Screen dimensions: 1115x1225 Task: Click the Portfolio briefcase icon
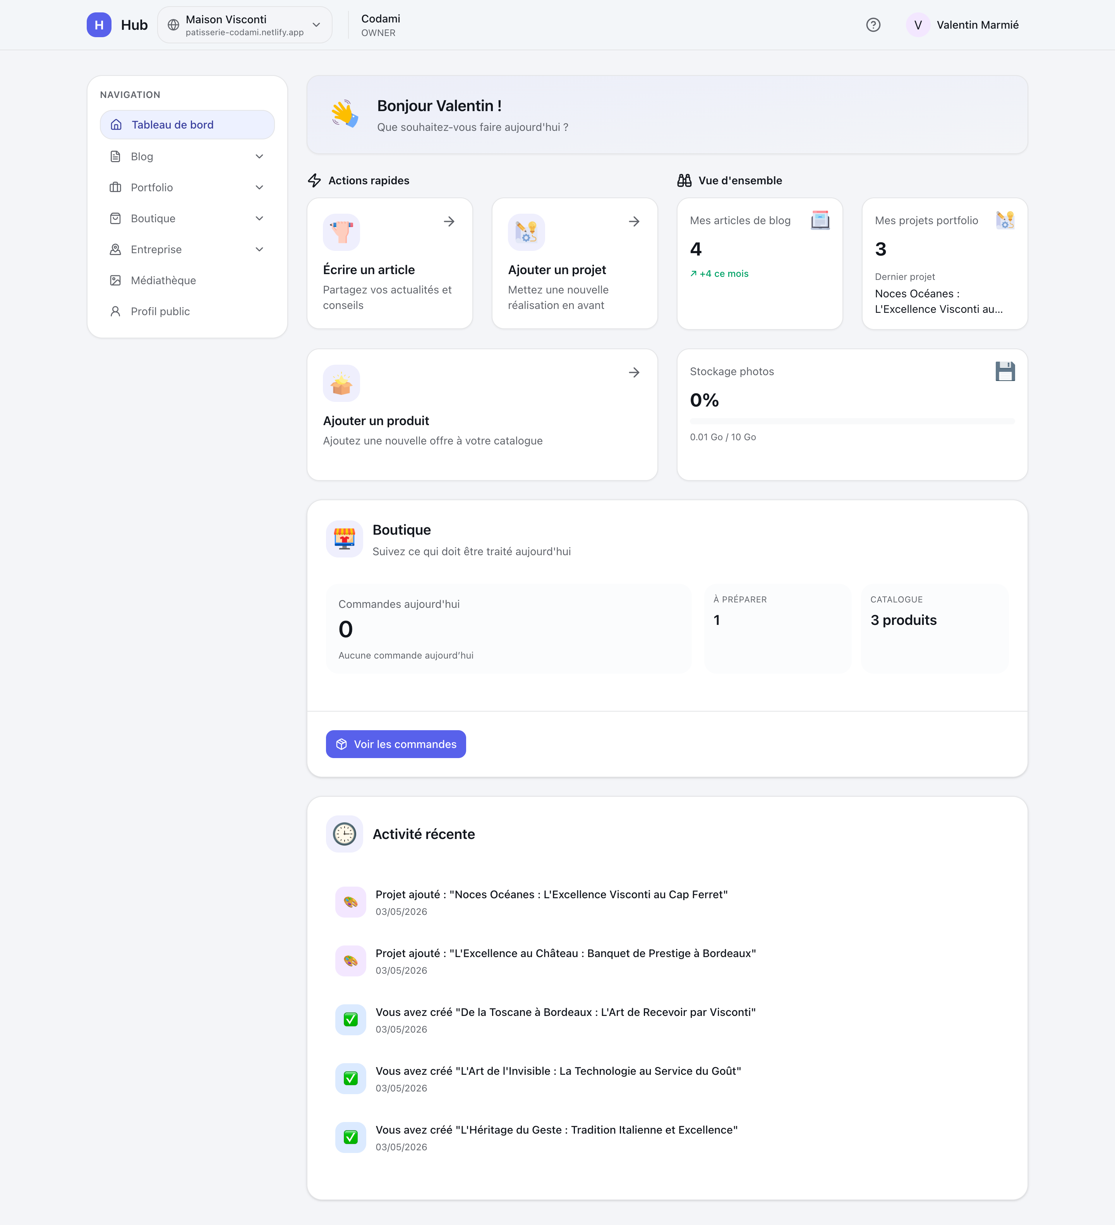click(115, 187)
